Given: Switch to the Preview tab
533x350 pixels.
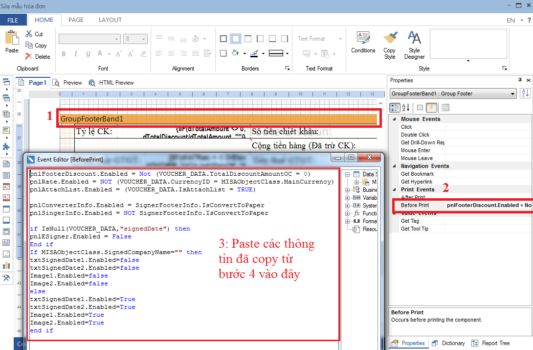Looking at the screenshot, I should [67, 83].
